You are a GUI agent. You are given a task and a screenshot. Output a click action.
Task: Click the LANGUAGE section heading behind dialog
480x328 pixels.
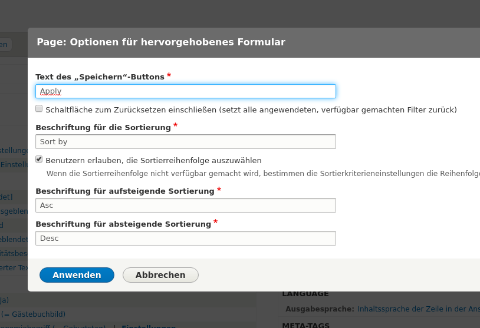pos(305,294)
